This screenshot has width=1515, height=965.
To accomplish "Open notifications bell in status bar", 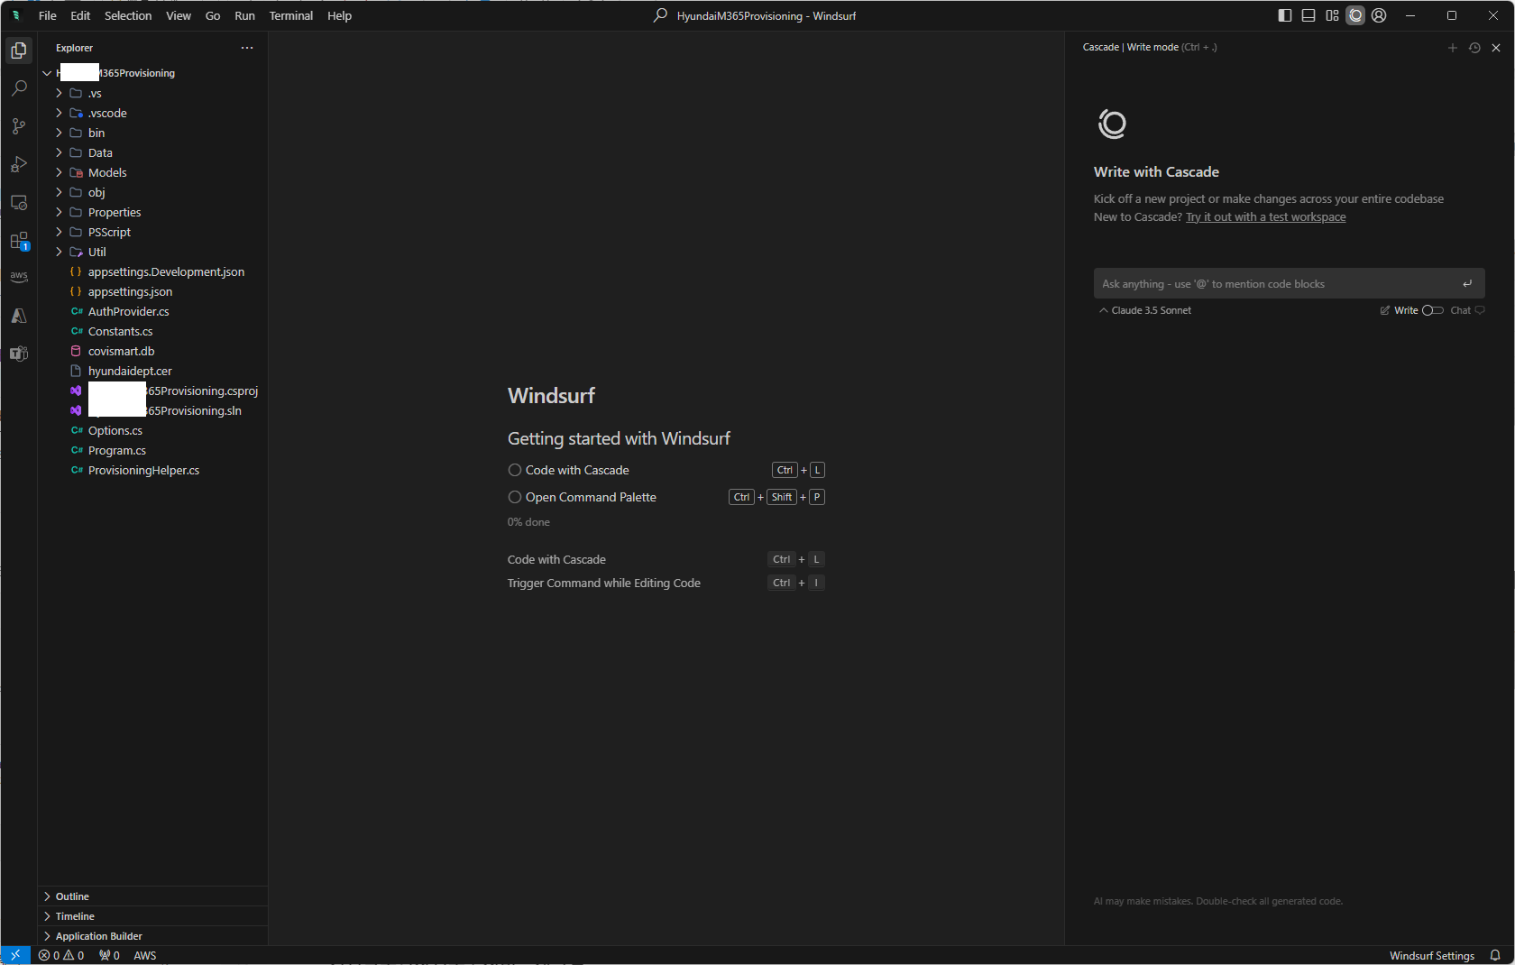I will pyautogui.click(x=1495, y=955).
